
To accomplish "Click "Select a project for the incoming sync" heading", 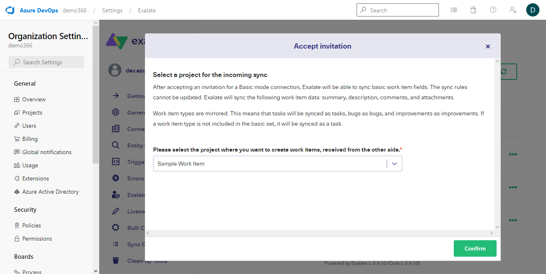I will pyautogui.click(x=210, y=75).
